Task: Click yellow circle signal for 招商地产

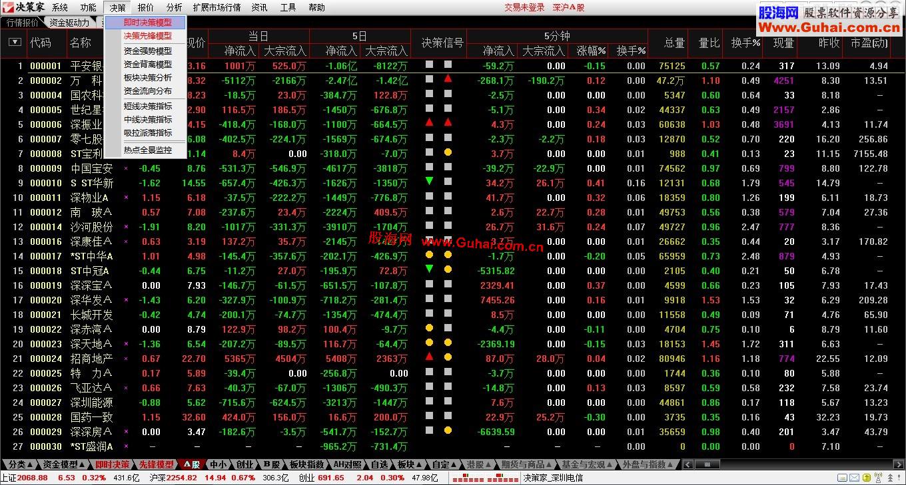Action: [x=448, y=357]
